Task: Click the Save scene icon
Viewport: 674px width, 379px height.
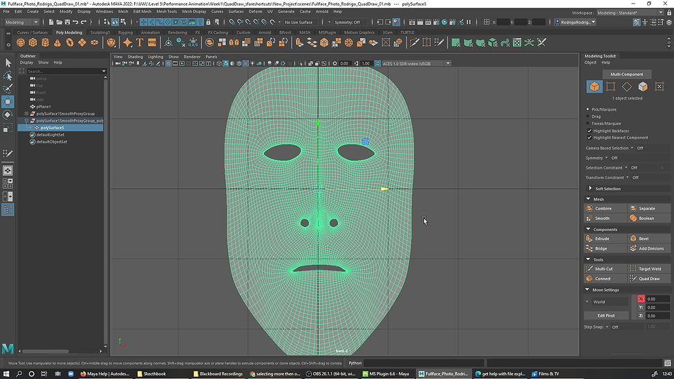Action: 68,22
